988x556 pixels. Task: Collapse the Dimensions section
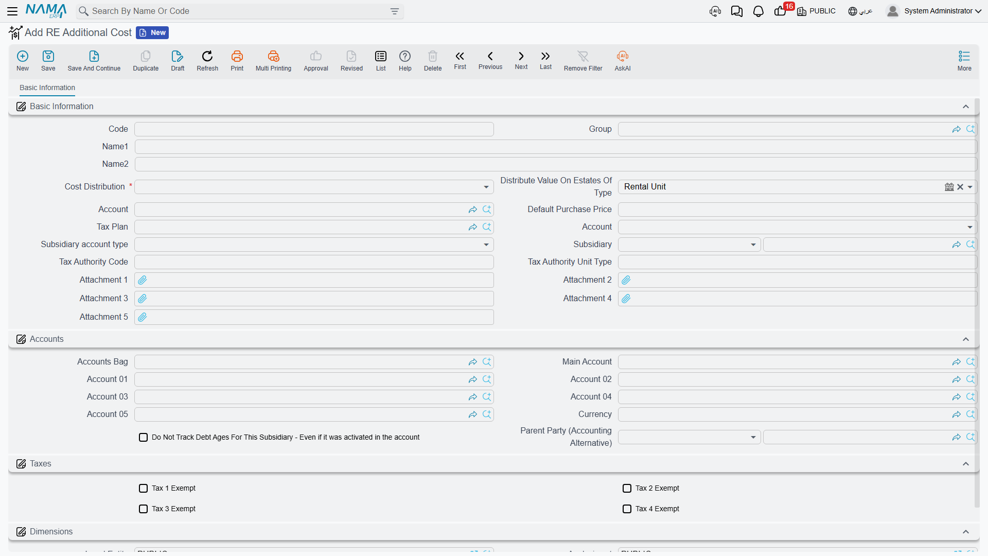(966, 532)
